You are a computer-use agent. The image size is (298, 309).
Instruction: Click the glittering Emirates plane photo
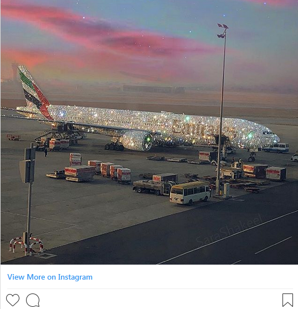pyautogui.click(x=149, y=132)
